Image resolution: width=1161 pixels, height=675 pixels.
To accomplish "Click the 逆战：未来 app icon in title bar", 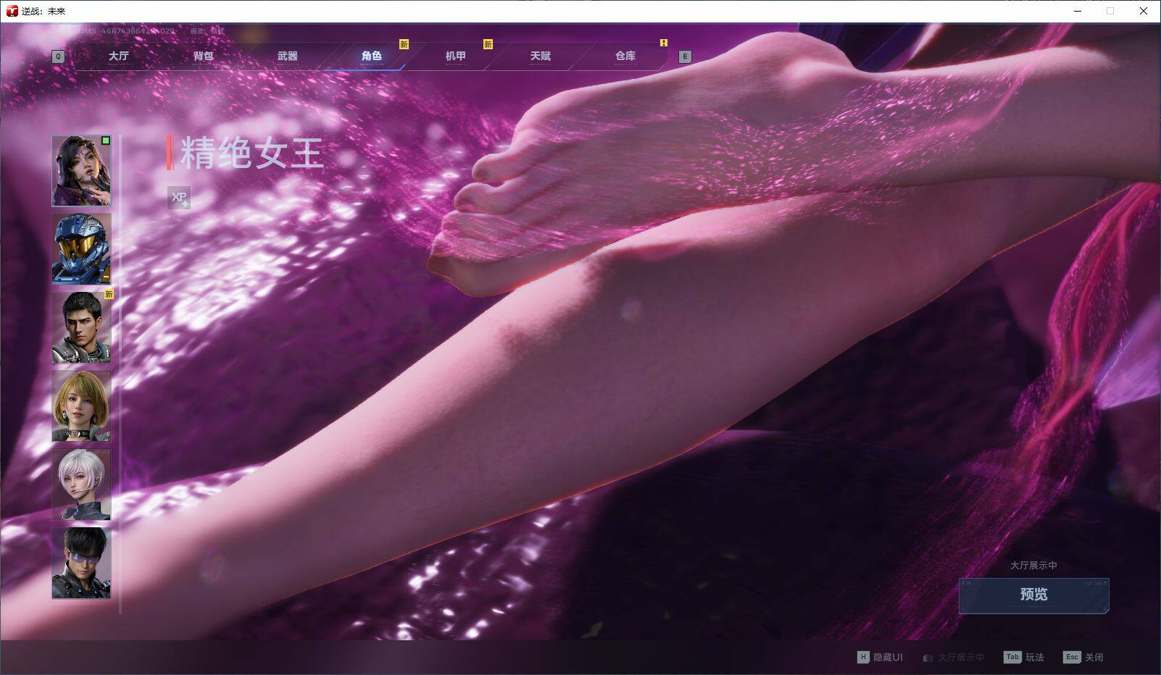I will click(12, 11).
